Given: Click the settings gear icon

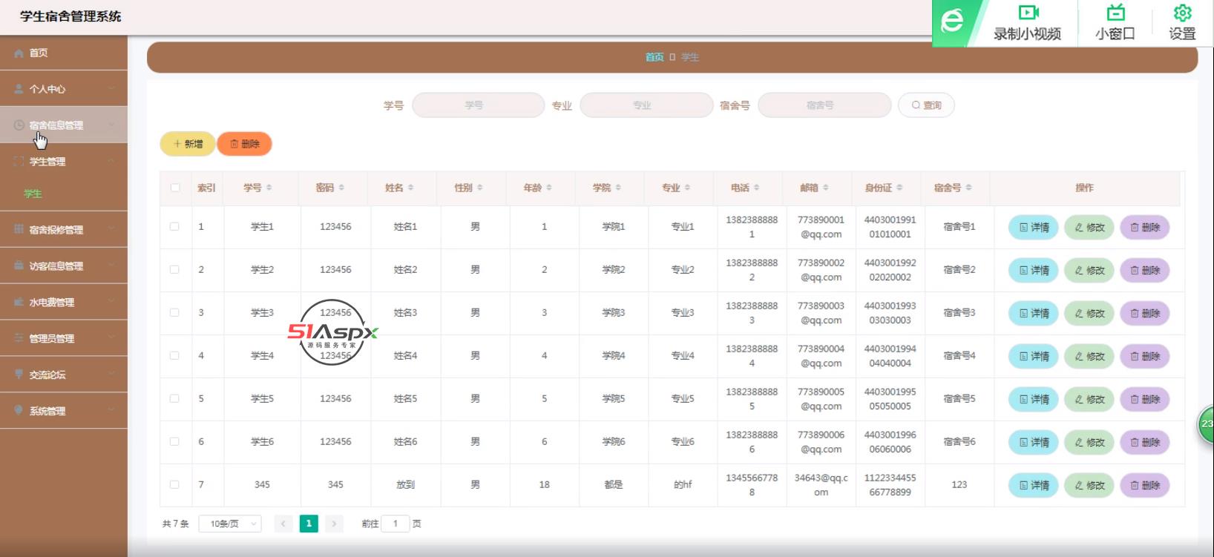Looking at the screenshot, I should pos(1182,13).
